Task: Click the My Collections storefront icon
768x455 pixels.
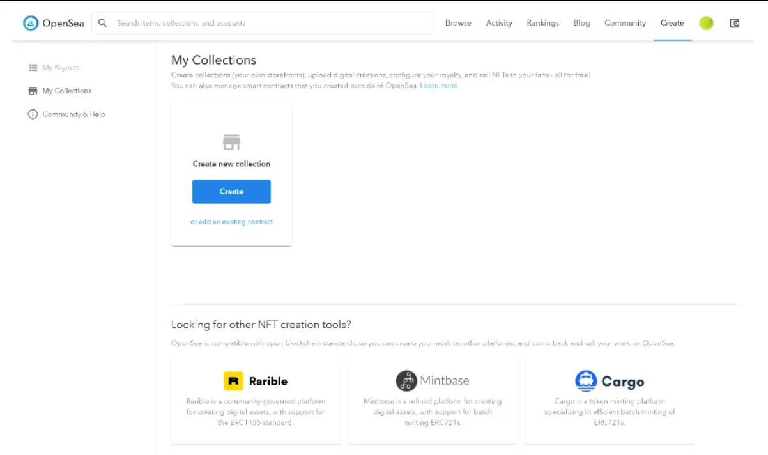Action: tap(33, 91)
